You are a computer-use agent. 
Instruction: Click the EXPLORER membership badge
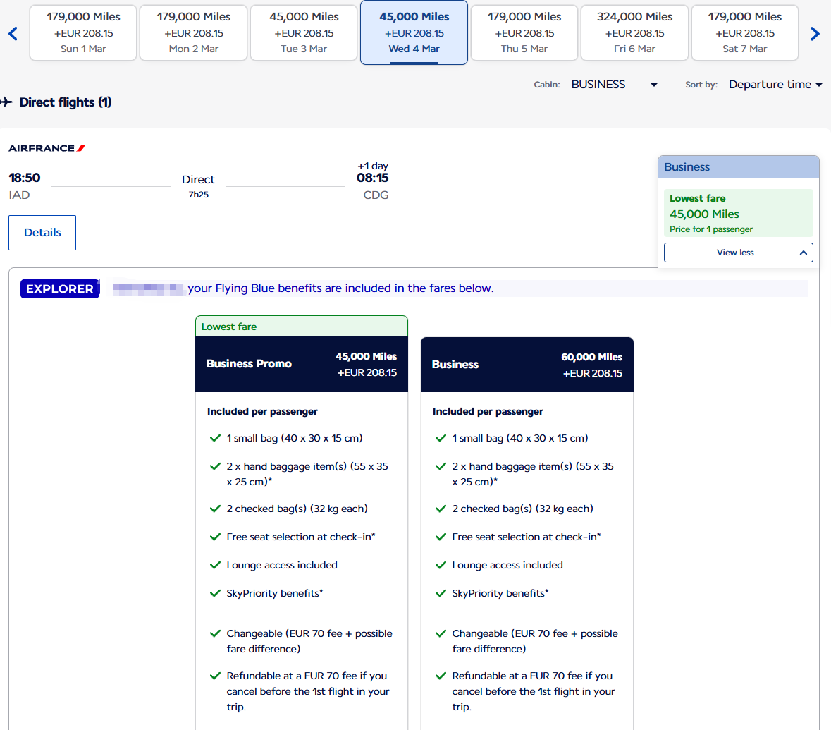coord(60,288)
